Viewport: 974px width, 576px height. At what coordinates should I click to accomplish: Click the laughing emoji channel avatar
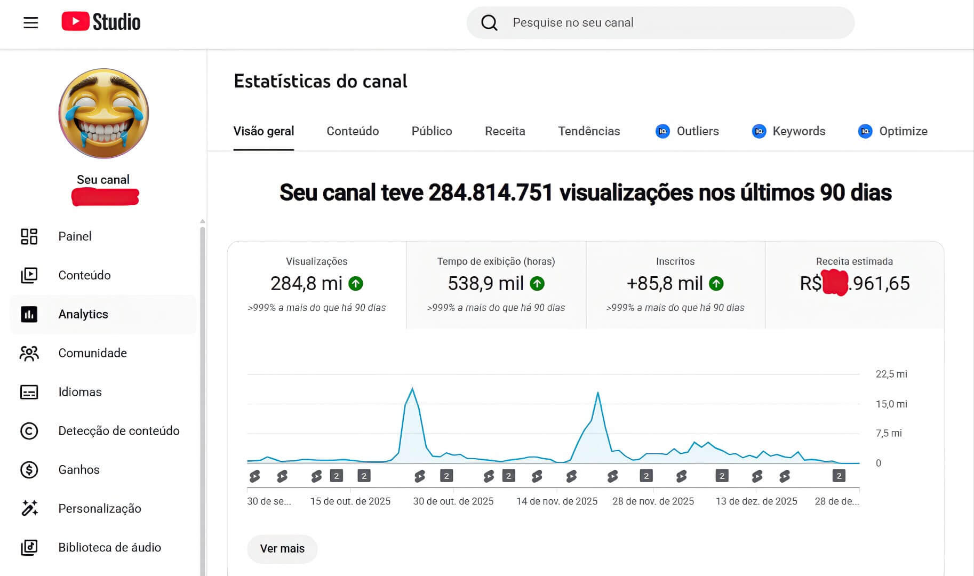103,114
